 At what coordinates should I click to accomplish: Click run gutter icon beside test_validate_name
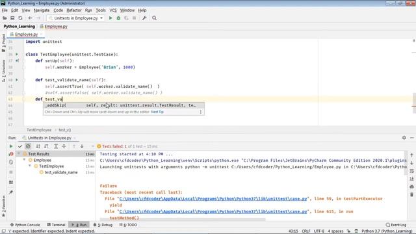(x=17, y=79)
